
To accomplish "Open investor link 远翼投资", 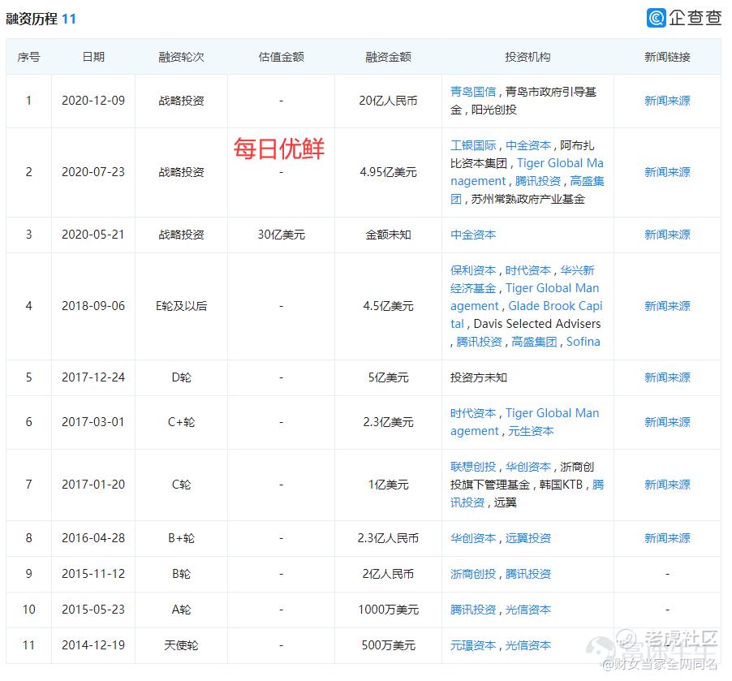I will tap(528, 538).
